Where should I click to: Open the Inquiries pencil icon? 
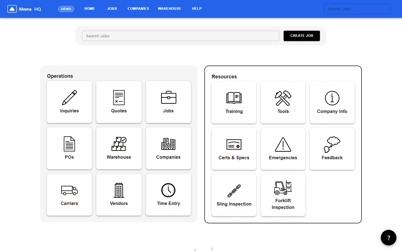click(69, 98)
